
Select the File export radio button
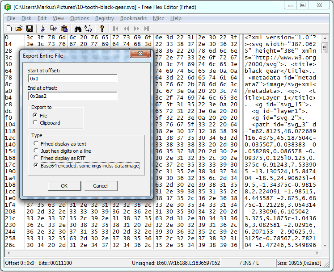[x=35, y=115]
